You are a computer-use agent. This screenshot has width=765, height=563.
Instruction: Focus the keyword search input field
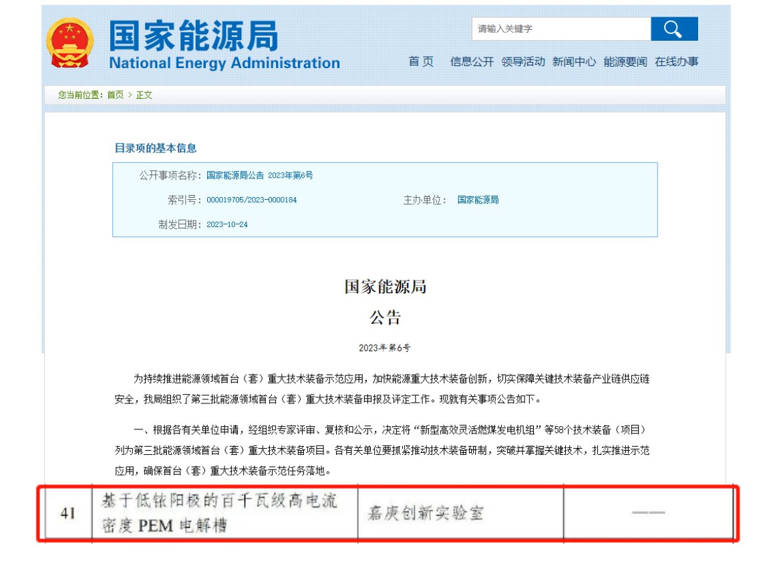[561, 29]
